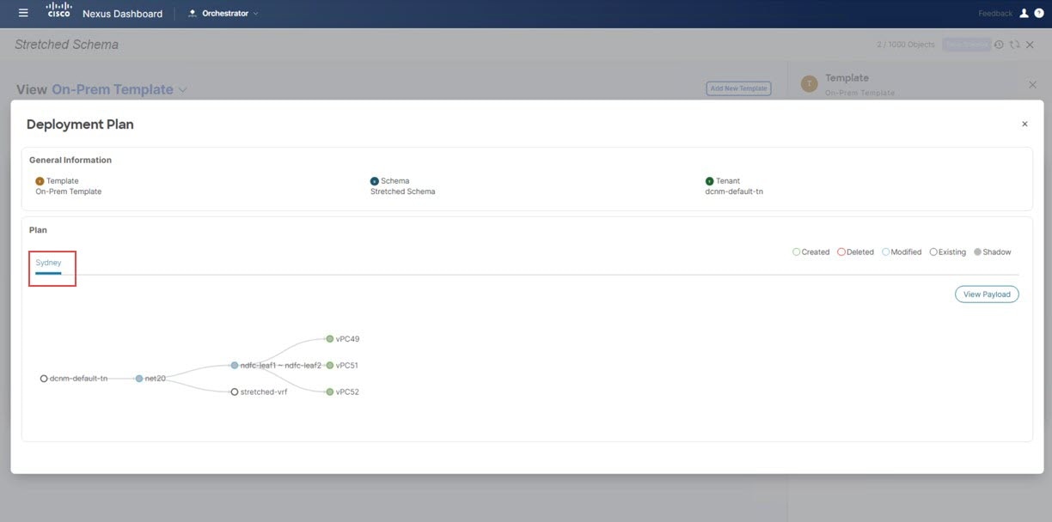Click Add New Template button behind dialog
Image resolution: width=1052 pixels, height=522 pixels.
(x=738, y=88)
